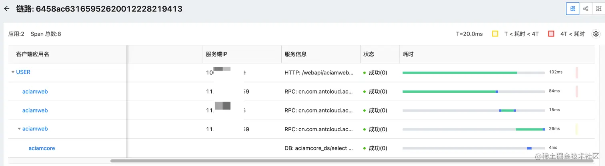Click the RPC service info in the 26ms row

click(x=319, y=129)
